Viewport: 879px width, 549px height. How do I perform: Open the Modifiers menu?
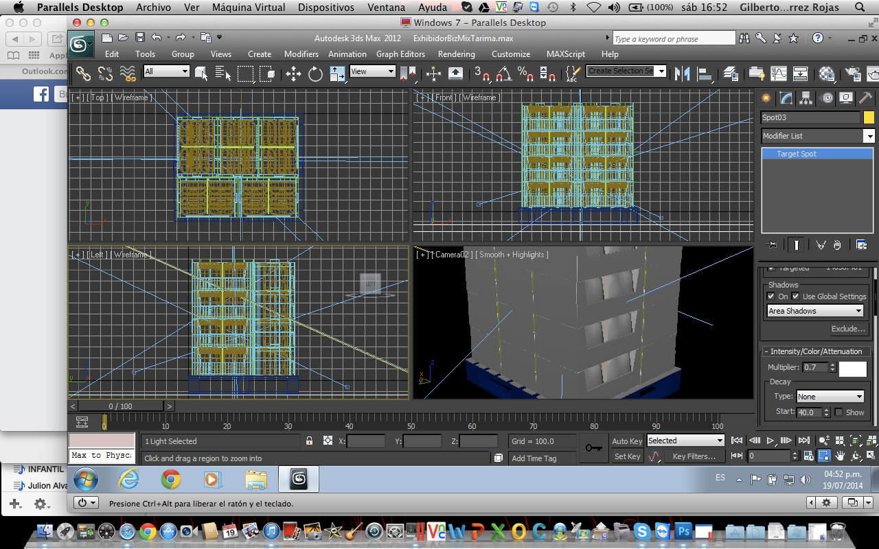pos(301,54)
